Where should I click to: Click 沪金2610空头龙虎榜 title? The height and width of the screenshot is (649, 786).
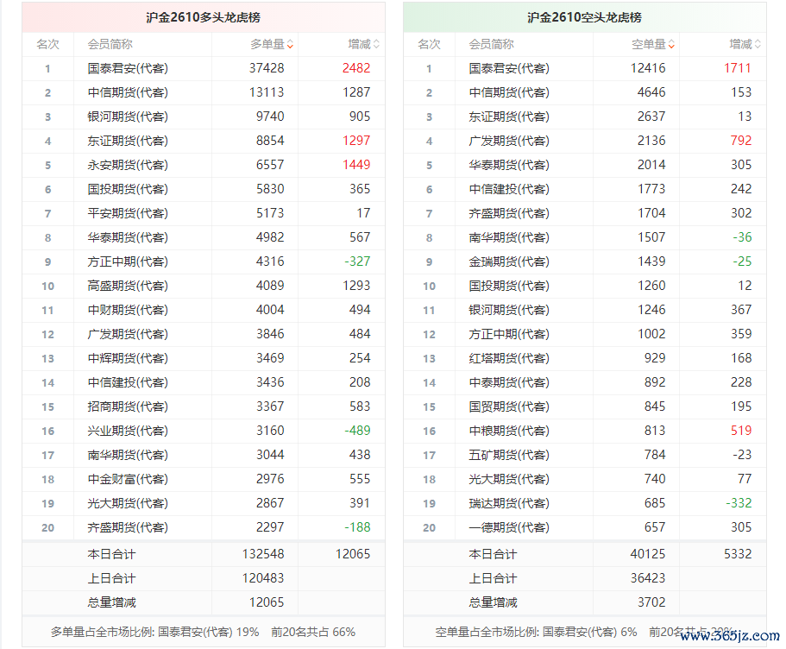[x=584, y=17]
